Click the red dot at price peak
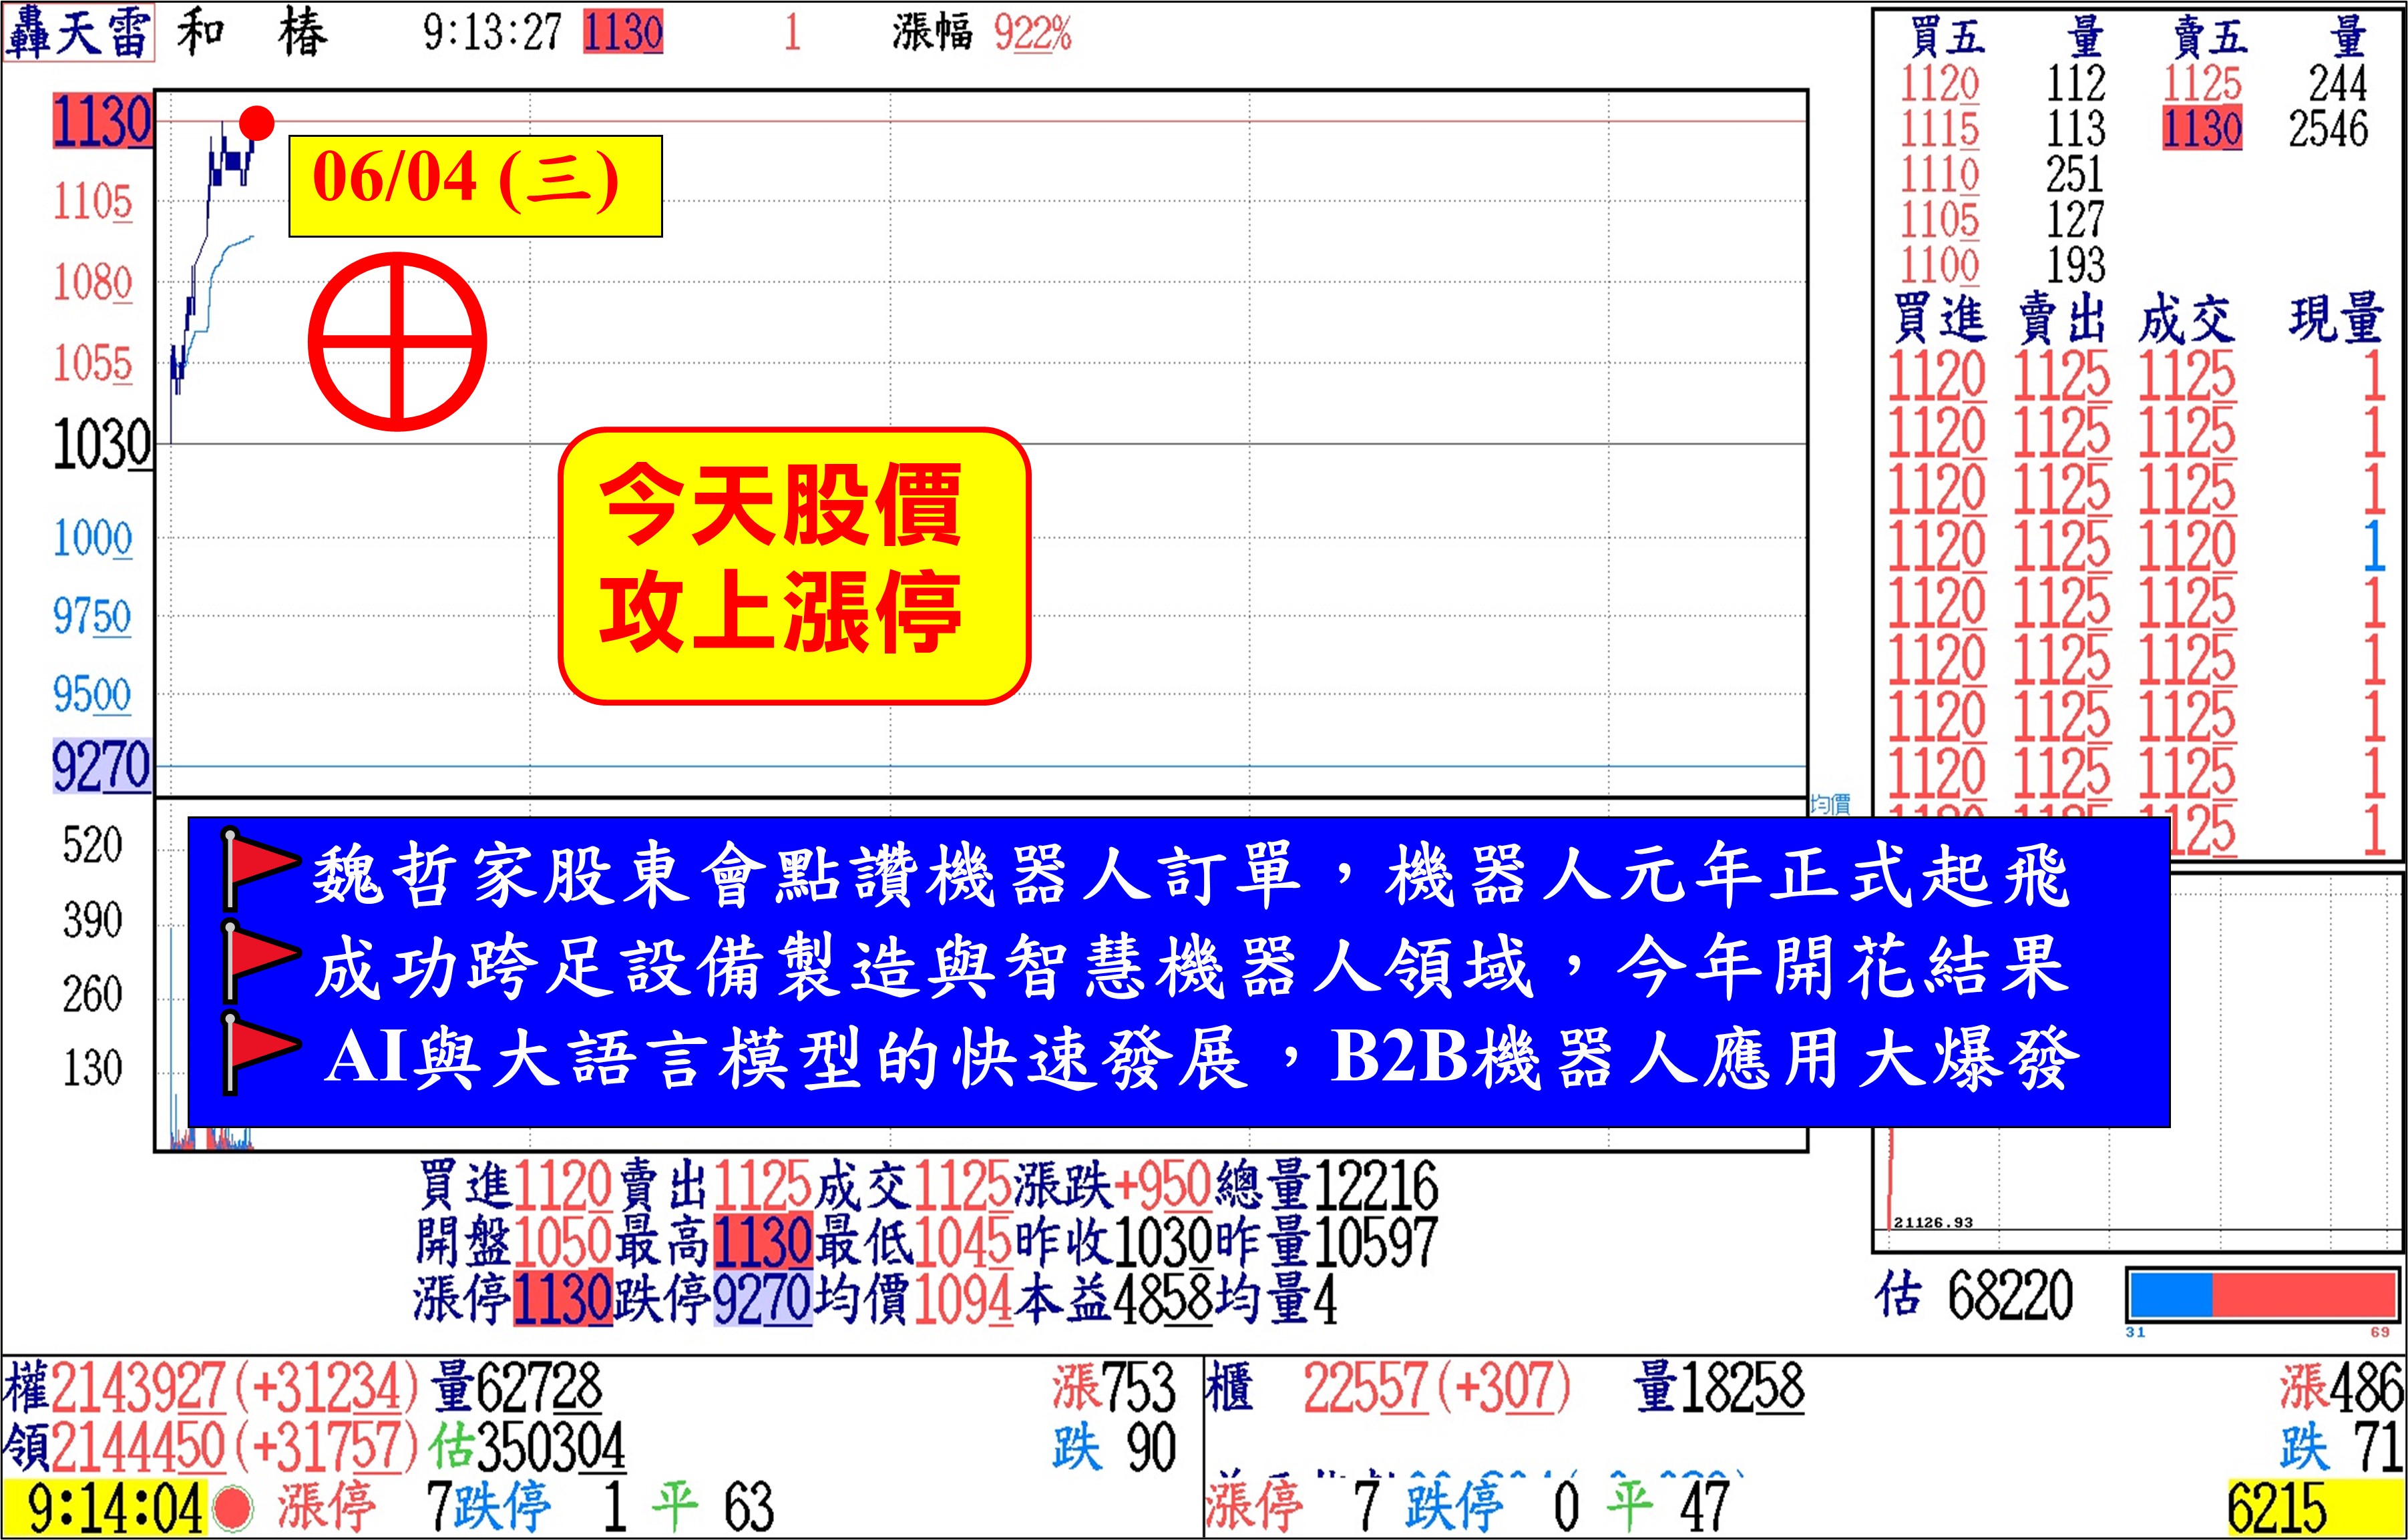The width and height of the screenshot is (2408, 1540). click(257, 124)
